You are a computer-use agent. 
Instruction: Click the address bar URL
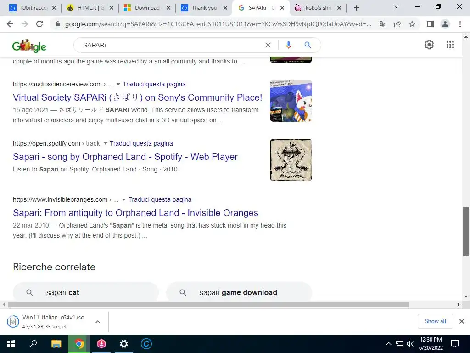click(x=218, y=24)
